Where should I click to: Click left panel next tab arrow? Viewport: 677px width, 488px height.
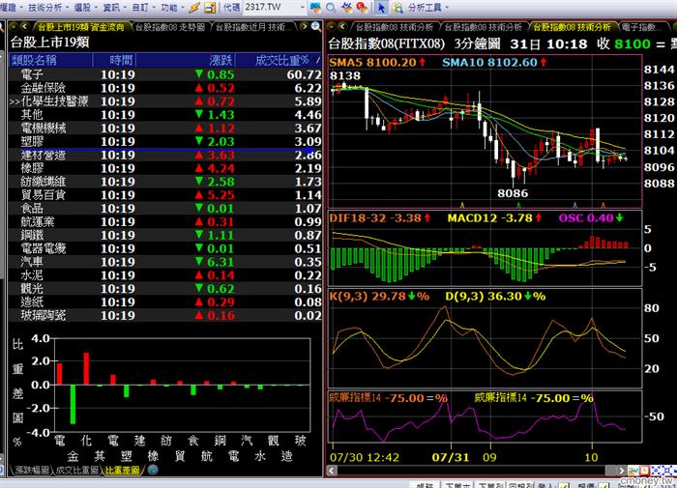point(305,27)
